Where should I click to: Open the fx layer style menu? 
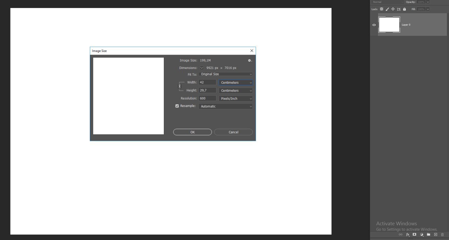tap(408, 234)
